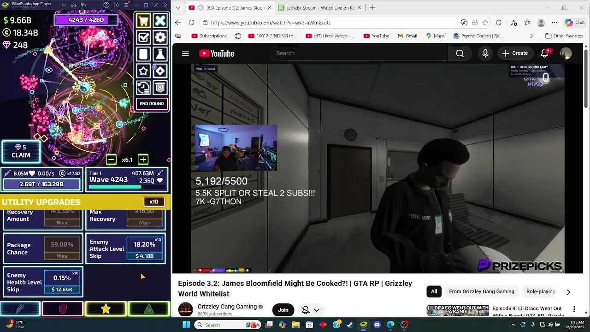Close the game side menu with green X
The width and height of the screenshot is (590, 332).
[160, 21]
